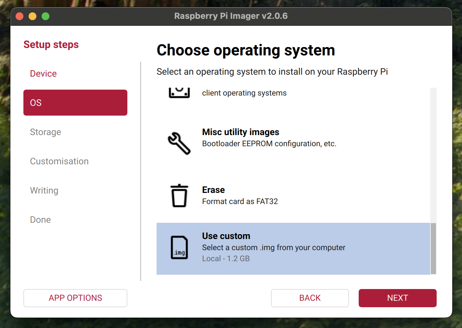Click the .img file icon
462x328 pixels.
(x=179, y=247)
